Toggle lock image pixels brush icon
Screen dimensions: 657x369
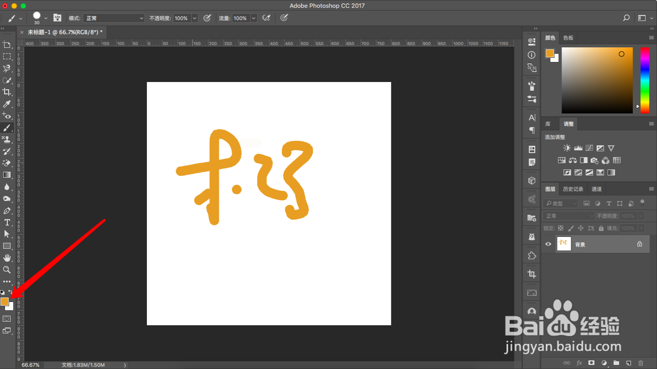click(x=571, y=228)
